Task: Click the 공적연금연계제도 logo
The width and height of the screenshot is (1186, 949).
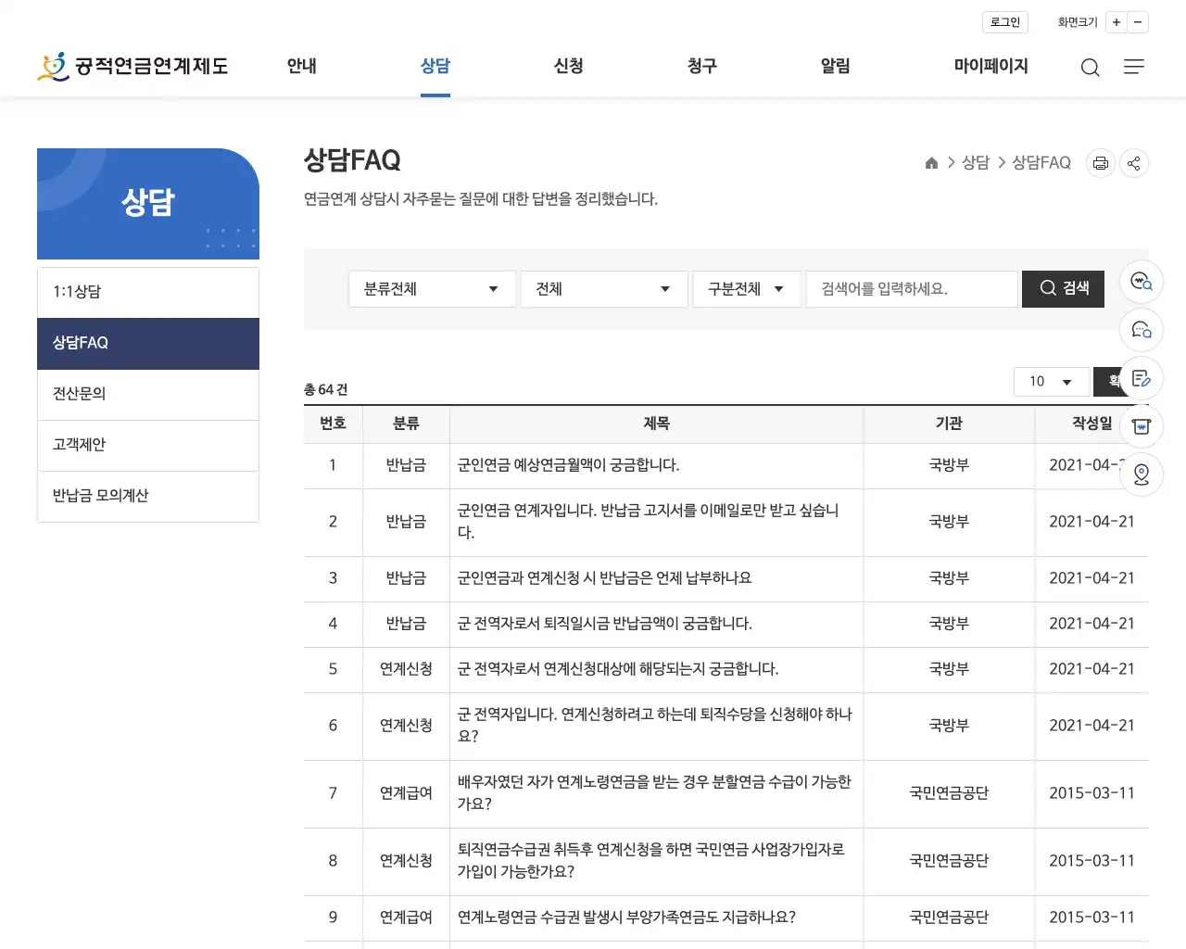Action: (x=132, y=66)
